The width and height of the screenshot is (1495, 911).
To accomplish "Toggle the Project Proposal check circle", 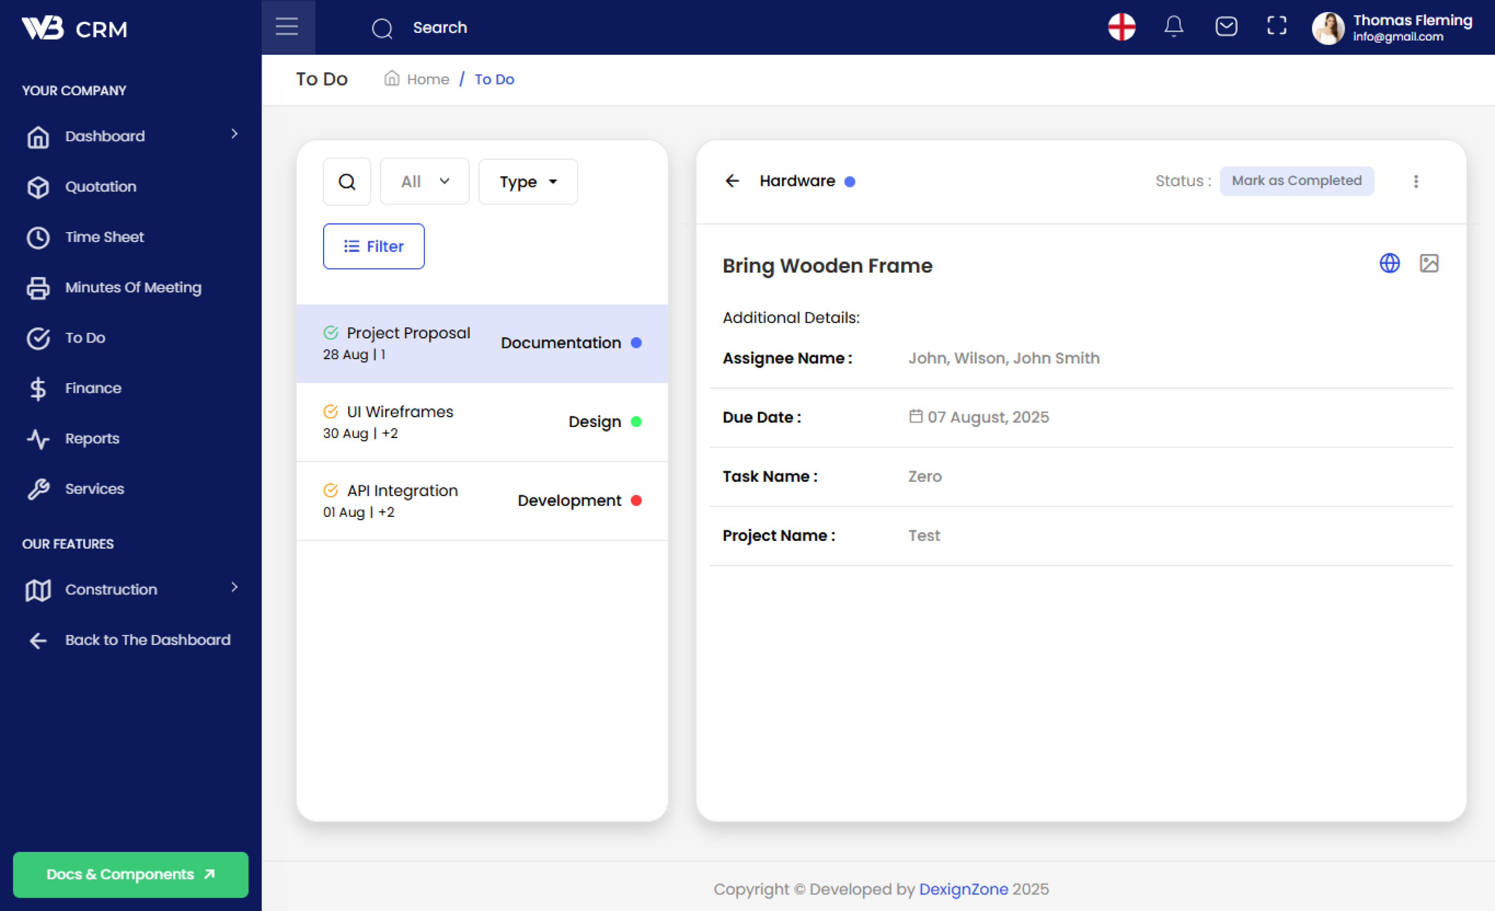I will (331, 332).
